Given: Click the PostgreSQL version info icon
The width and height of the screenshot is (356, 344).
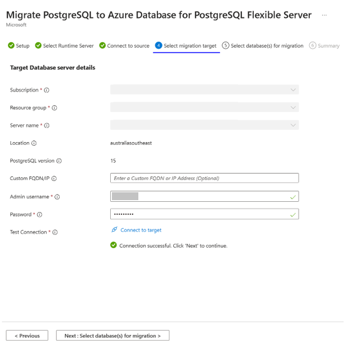Looking at the screenshot, I should click(x=59, y=161).
